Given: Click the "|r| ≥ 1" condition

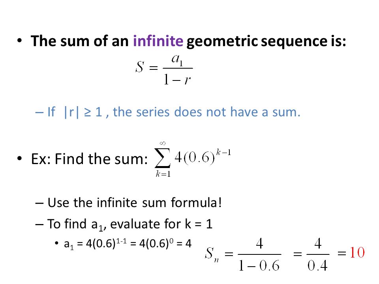Looking at the screenshot, I should point(83,112).
